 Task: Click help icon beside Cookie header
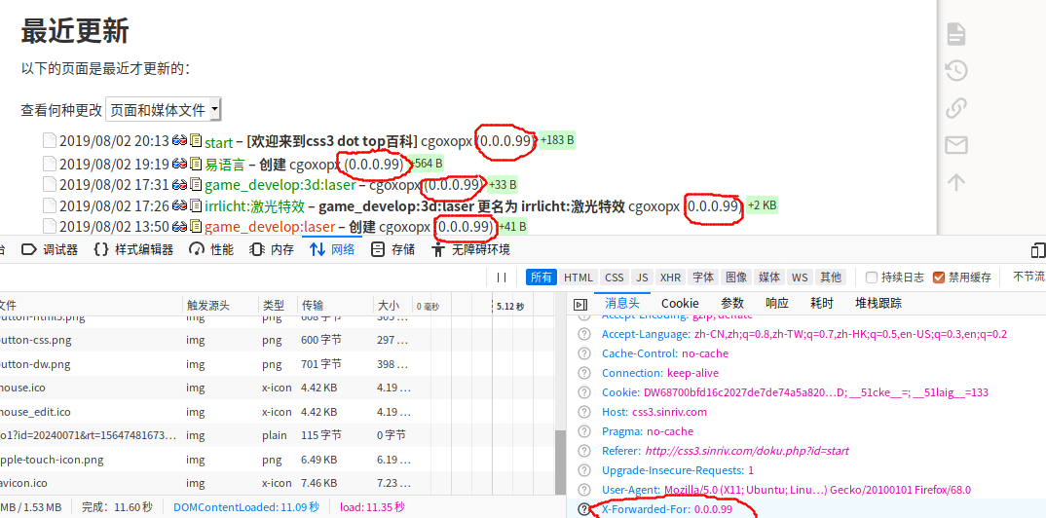click(584, 392)
